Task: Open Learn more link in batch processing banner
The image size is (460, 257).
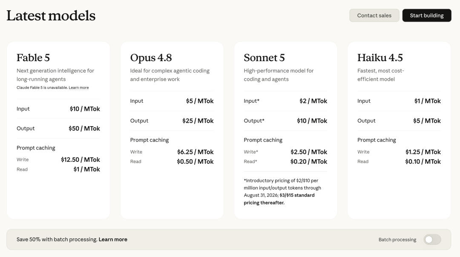Action: pyautogui.click(x=113, y=240)
